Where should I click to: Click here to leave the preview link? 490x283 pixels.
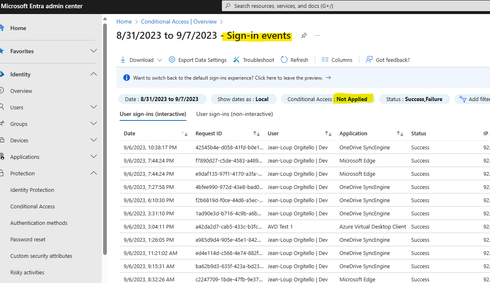point(289,78)
